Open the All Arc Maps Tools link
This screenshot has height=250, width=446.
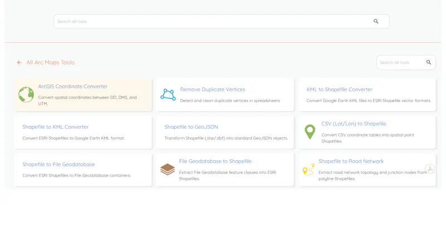click(50, 62)
